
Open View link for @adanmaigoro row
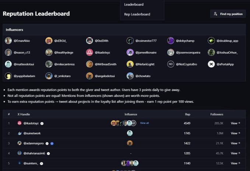tap(236, 143)
